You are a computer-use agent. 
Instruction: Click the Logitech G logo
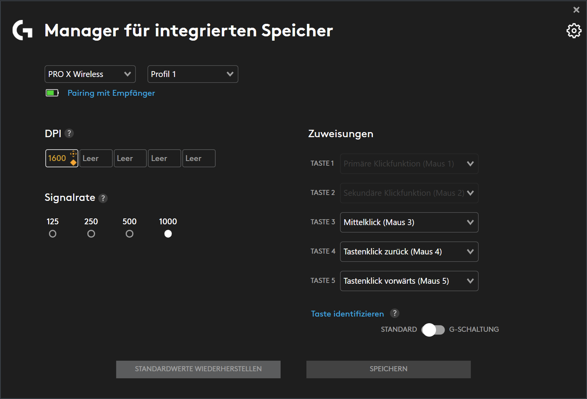click(x=22, y=30)
